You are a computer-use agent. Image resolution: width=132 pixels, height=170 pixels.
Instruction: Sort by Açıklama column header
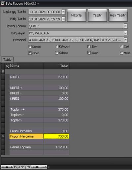[24, 66]
